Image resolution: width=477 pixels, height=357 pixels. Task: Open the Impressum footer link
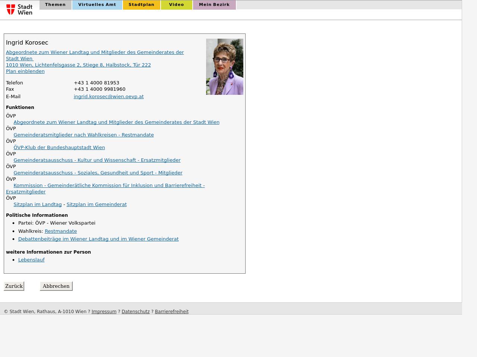[104, 312]
